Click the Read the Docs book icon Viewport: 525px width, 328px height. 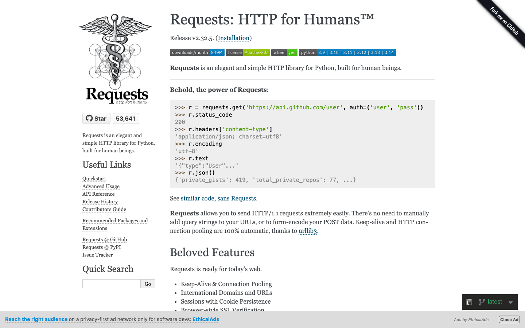[469, 302]
